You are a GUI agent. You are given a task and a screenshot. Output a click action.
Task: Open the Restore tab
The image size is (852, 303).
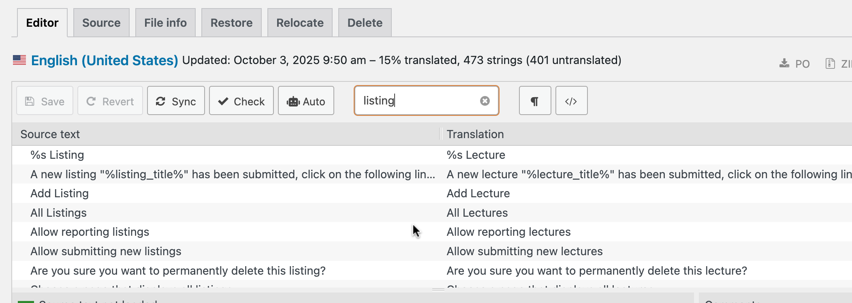pyautogui.click(x=231, y=23)
